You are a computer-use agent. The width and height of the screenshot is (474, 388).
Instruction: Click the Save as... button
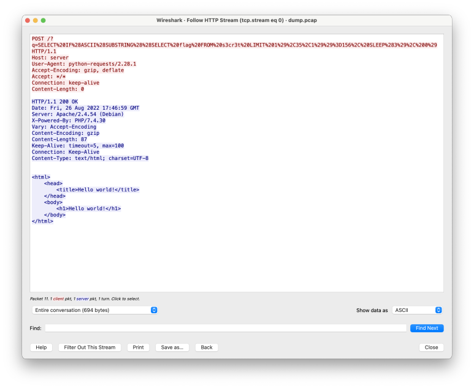click(172, 347)
